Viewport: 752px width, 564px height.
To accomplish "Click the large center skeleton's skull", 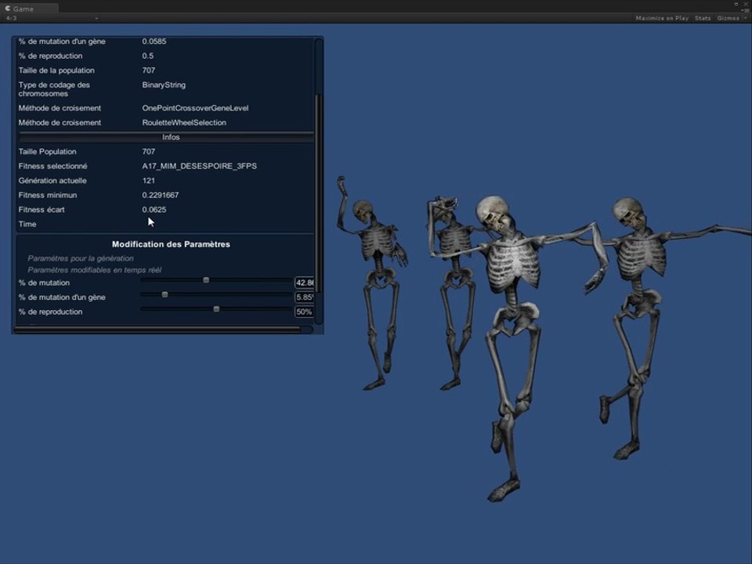I will (x=492, y=213).
